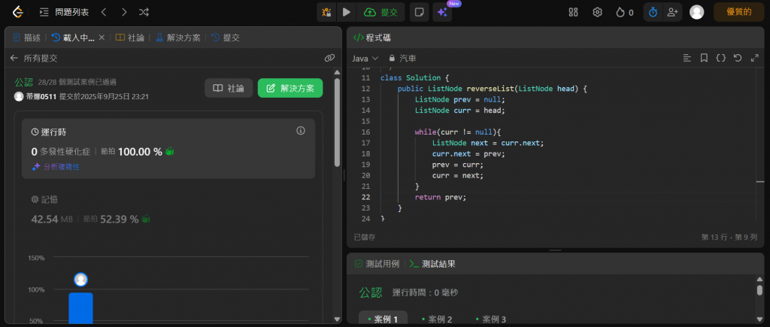
Task: Click the LeetCode logo icon
Action: click(18, 12)
